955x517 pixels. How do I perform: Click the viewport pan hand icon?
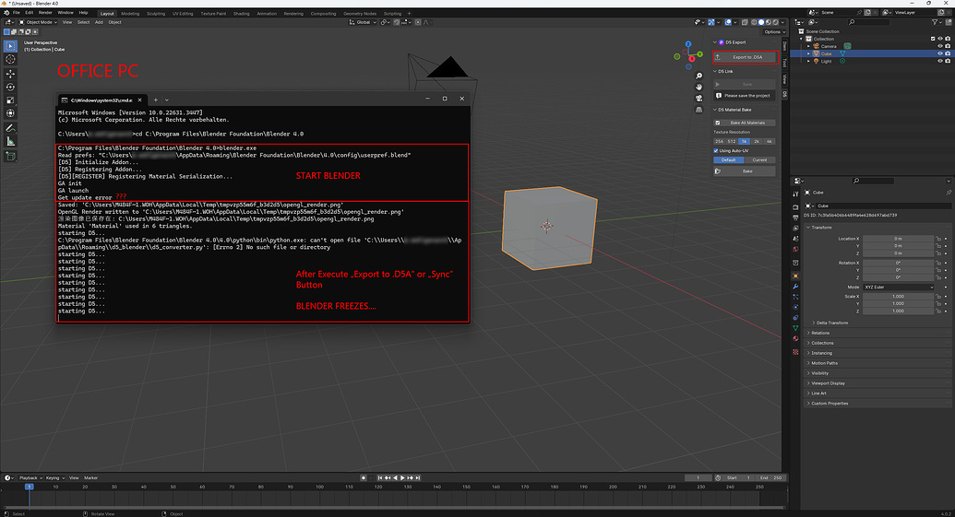(699, 87)
